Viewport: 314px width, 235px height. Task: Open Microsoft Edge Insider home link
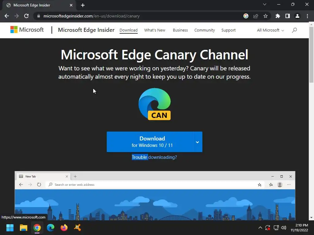click(x=86, y=30)
